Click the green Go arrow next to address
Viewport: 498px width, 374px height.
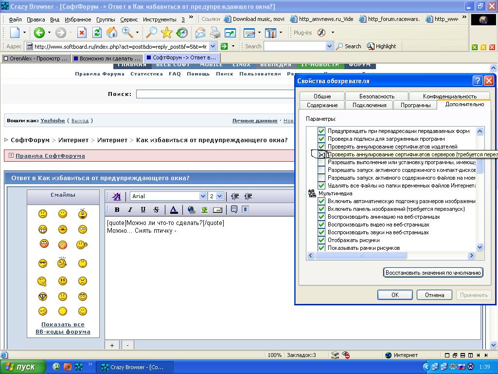click(224, 46)
